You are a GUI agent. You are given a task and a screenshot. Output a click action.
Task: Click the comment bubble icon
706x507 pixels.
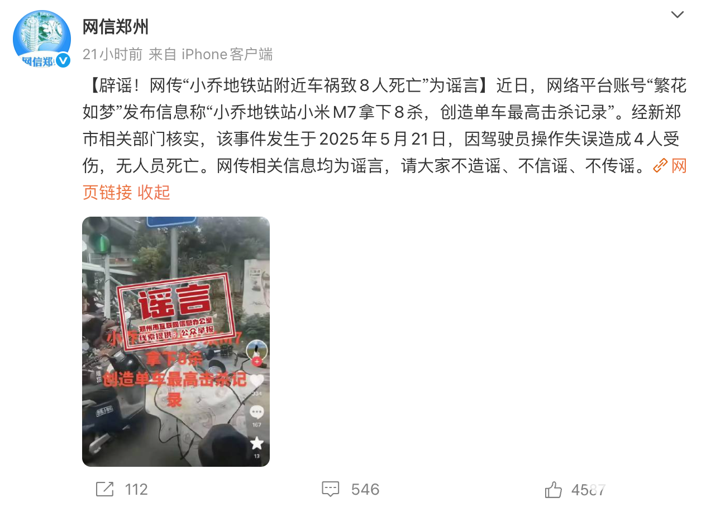click(331, 490)
